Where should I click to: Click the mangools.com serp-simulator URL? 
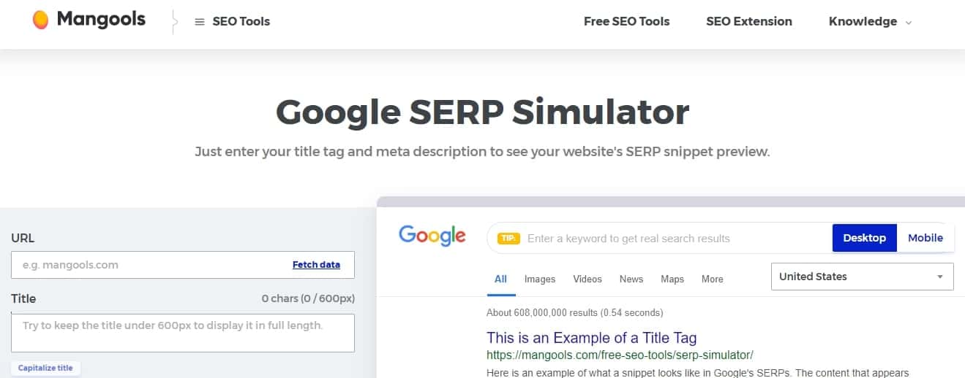[620, 355]
